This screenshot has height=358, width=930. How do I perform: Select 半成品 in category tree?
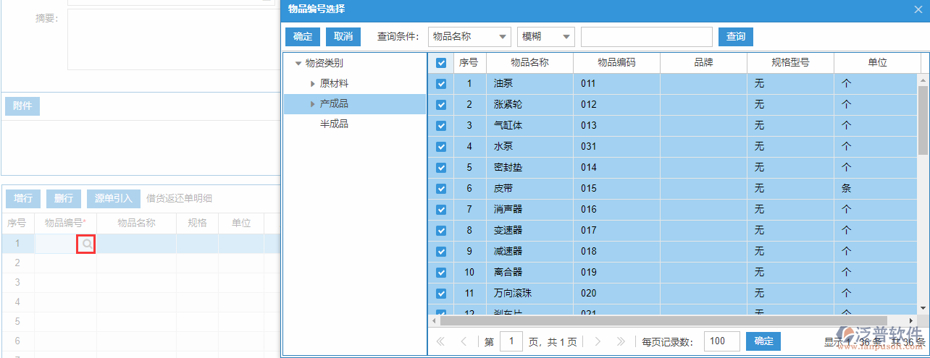(x=334, y=124)
